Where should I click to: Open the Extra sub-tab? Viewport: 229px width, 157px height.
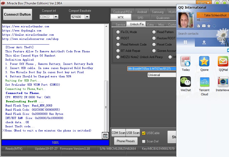[x=150, y=24]
